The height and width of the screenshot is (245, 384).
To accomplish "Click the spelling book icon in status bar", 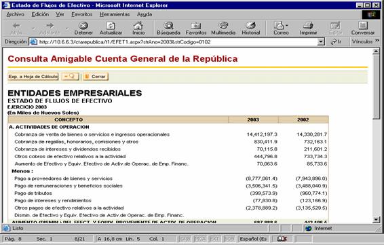I will click(x=282, y=239).
